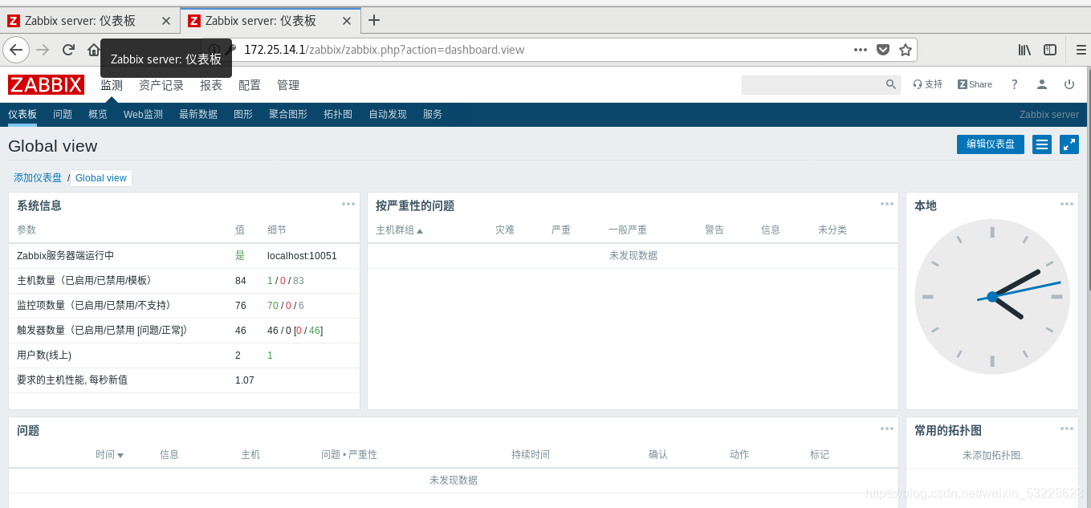Click the 未添加拓扑图. message
1091x508 pixels.
coord(992,456)
